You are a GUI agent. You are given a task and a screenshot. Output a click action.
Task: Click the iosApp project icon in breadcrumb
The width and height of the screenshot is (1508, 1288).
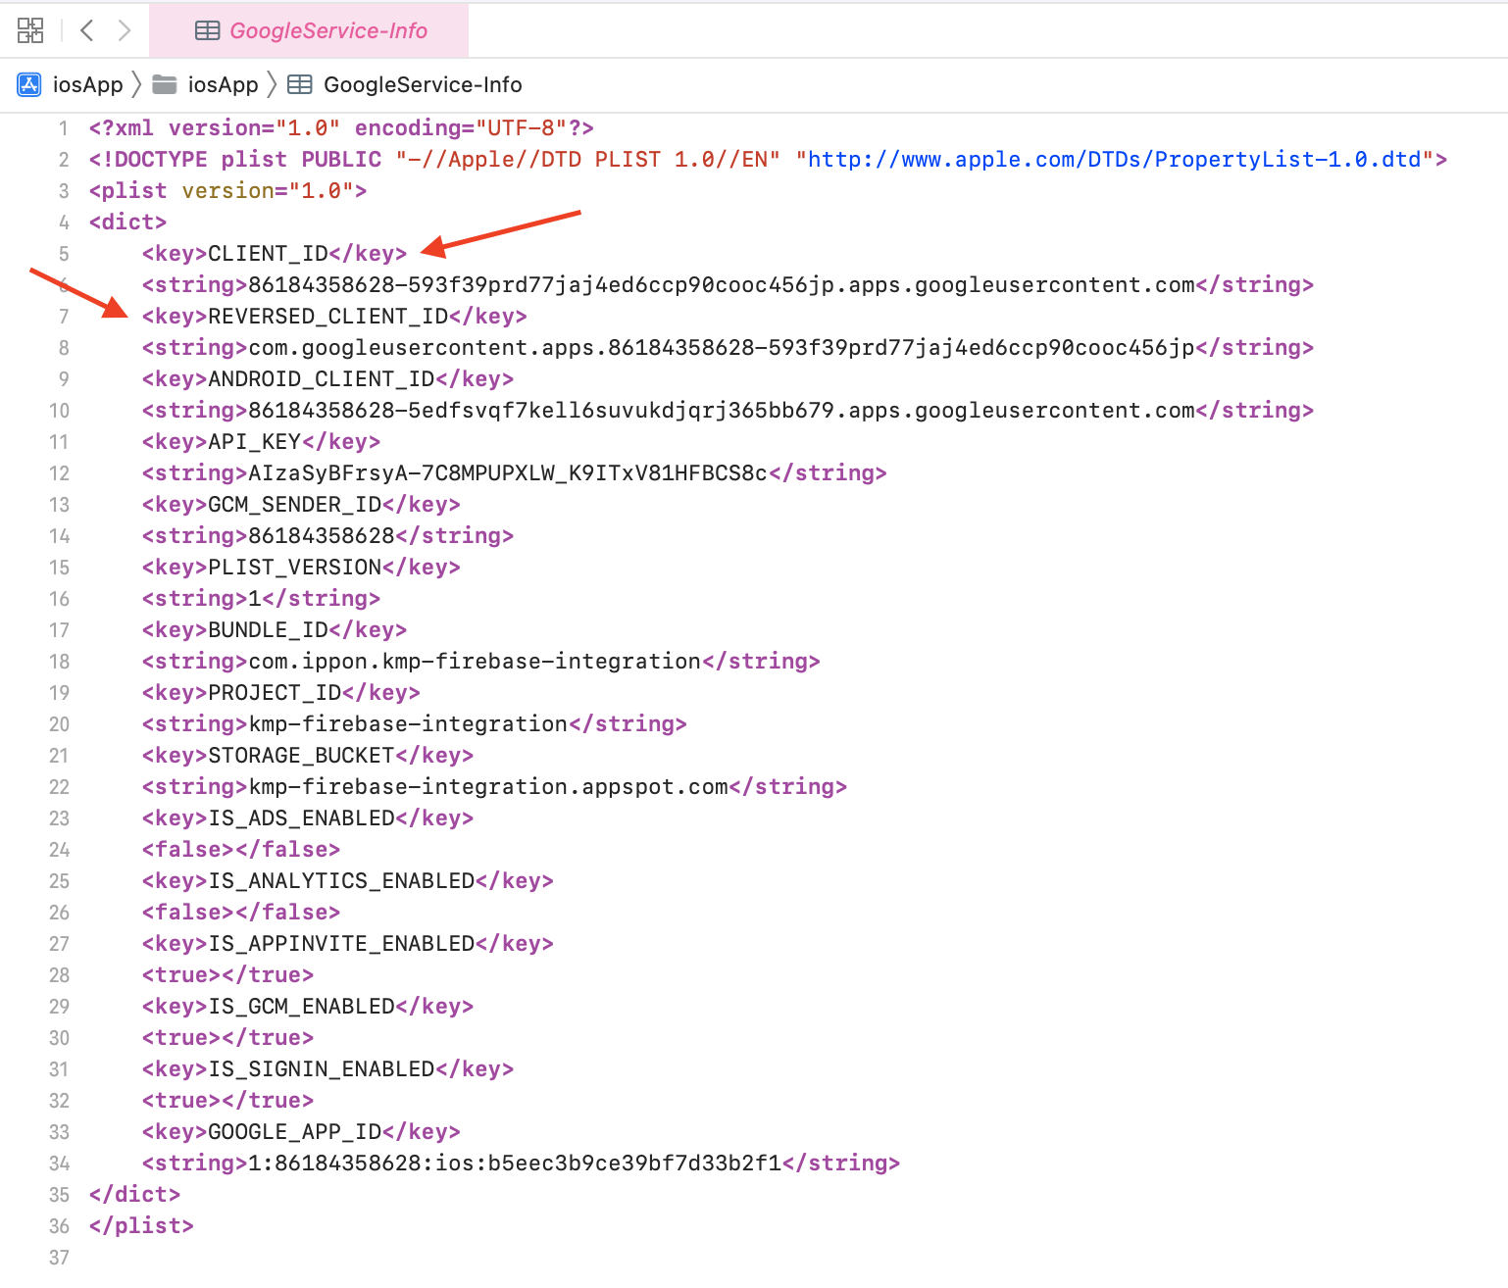pyautogui.click(x=29, y=84)
